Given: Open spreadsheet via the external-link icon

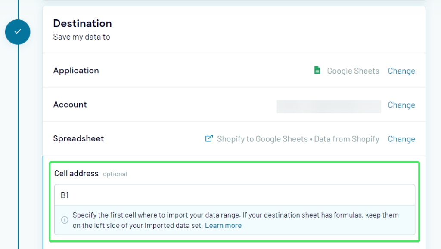Looking at the screenshot, I should click(x=209, y=138).
